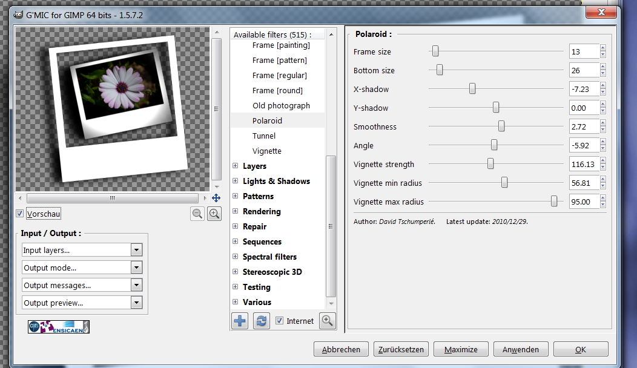Select the Frame [pattern] filter
The height and width of the screenshot is (368, 637).
[x=280, y=60]
